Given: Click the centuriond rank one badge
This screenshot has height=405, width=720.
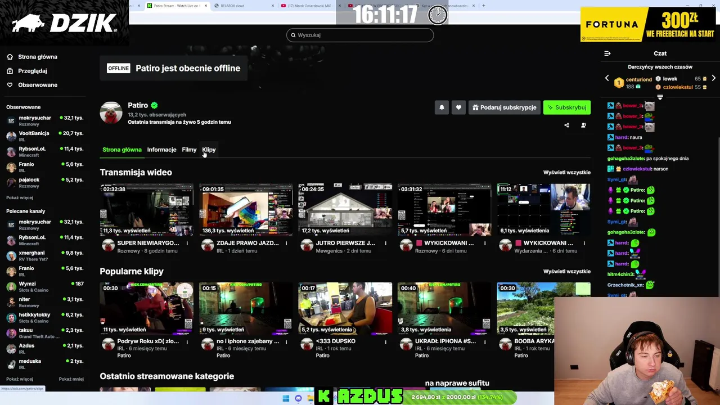Looking at the screenshot, I should pos(619,83).
